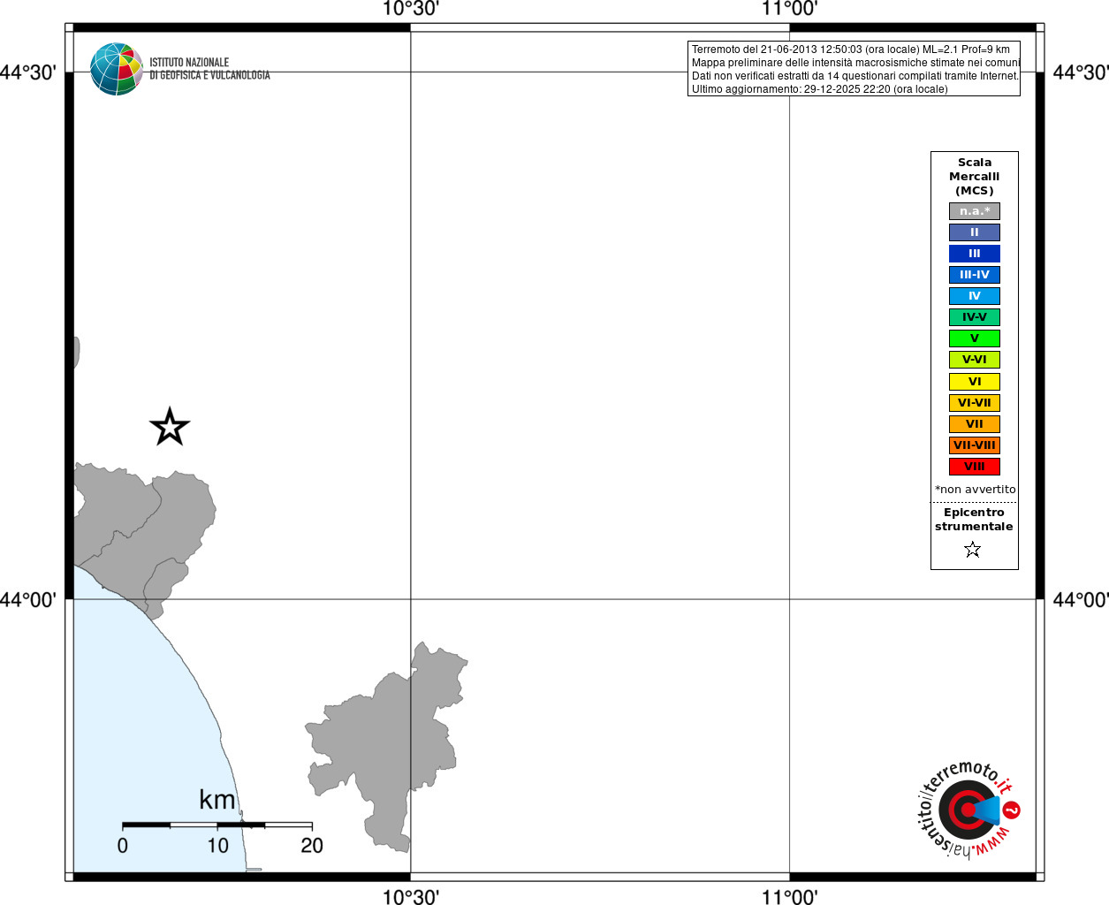Click the 0 mark on scale bar
Viewport: 1109px width, 905px height.
[123, 846]
